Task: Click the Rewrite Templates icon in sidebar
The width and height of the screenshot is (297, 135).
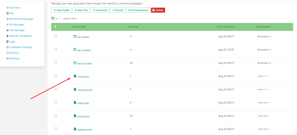Action: pyautogui.click(x=8, y=36)
